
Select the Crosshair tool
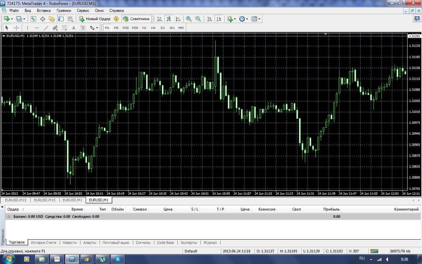[16, 28]
